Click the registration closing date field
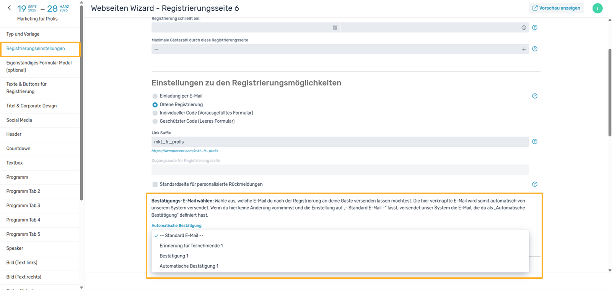Image resolution: width=612 pixels, height=290 pixels. 245,28
